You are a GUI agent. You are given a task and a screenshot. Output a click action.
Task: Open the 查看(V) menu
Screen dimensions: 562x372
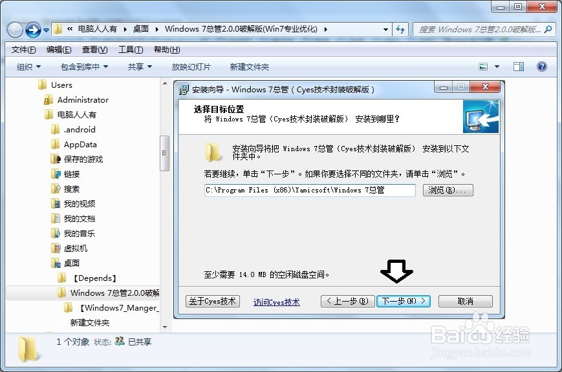[x=94, y=50]
